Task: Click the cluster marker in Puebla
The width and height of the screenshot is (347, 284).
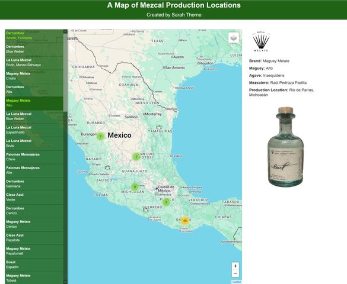Action: pos(166,202)
